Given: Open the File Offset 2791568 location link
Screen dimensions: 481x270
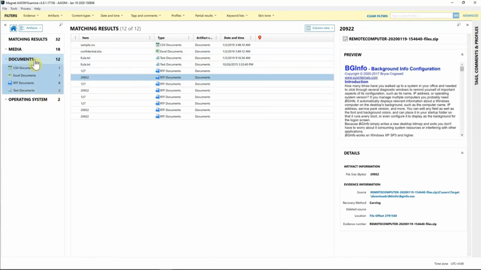Looking at the screenshot, I should click(x=383, y=216).
